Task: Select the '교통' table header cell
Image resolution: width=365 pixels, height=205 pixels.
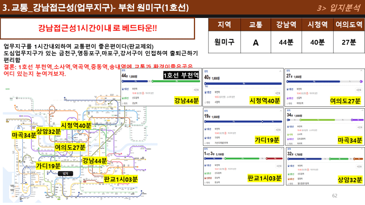Action: click(x=255, y=25)
